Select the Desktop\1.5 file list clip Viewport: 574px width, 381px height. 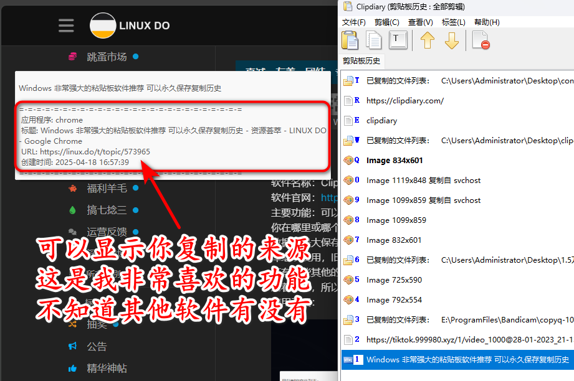[457, 260]
